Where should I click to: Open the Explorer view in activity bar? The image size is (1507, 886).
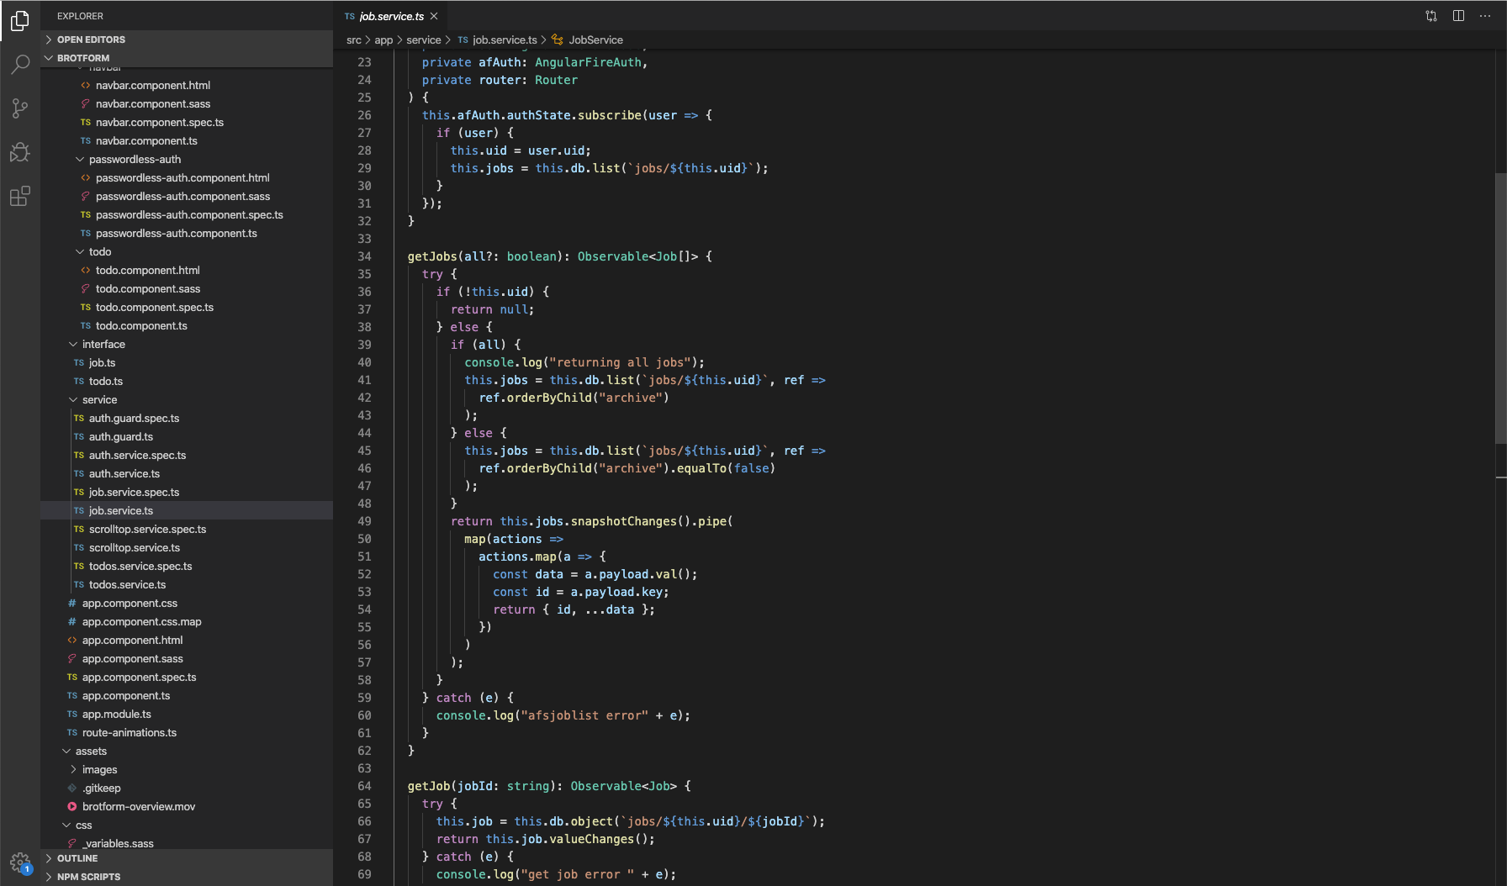point(20,21)
